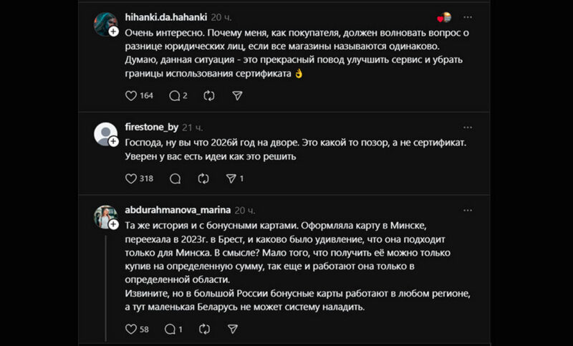
Task: Reply to abdurahmanova_marina comment
Action: (x=170, y=330)
